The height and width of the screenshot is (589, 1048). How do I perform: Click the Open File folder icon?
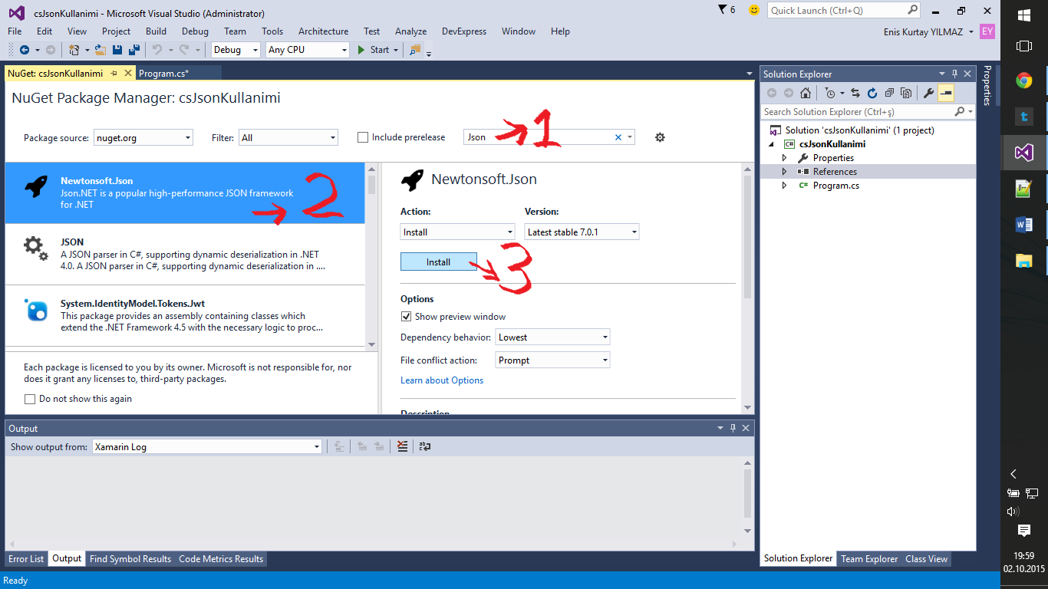(x=100, y=49)
